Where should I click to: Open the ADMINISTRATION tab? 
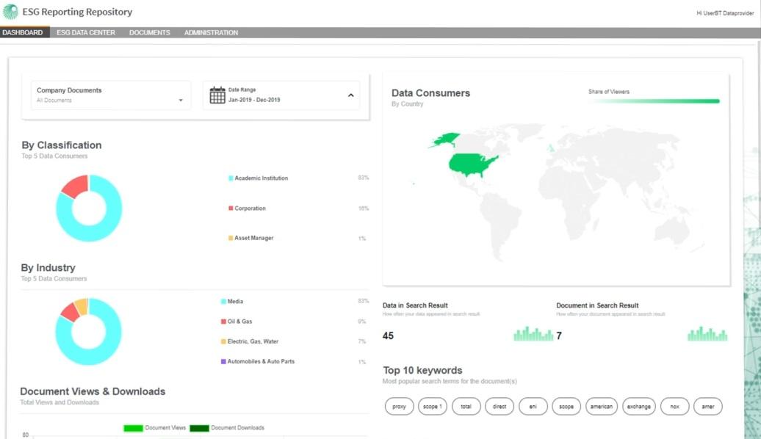coord(211,32)
